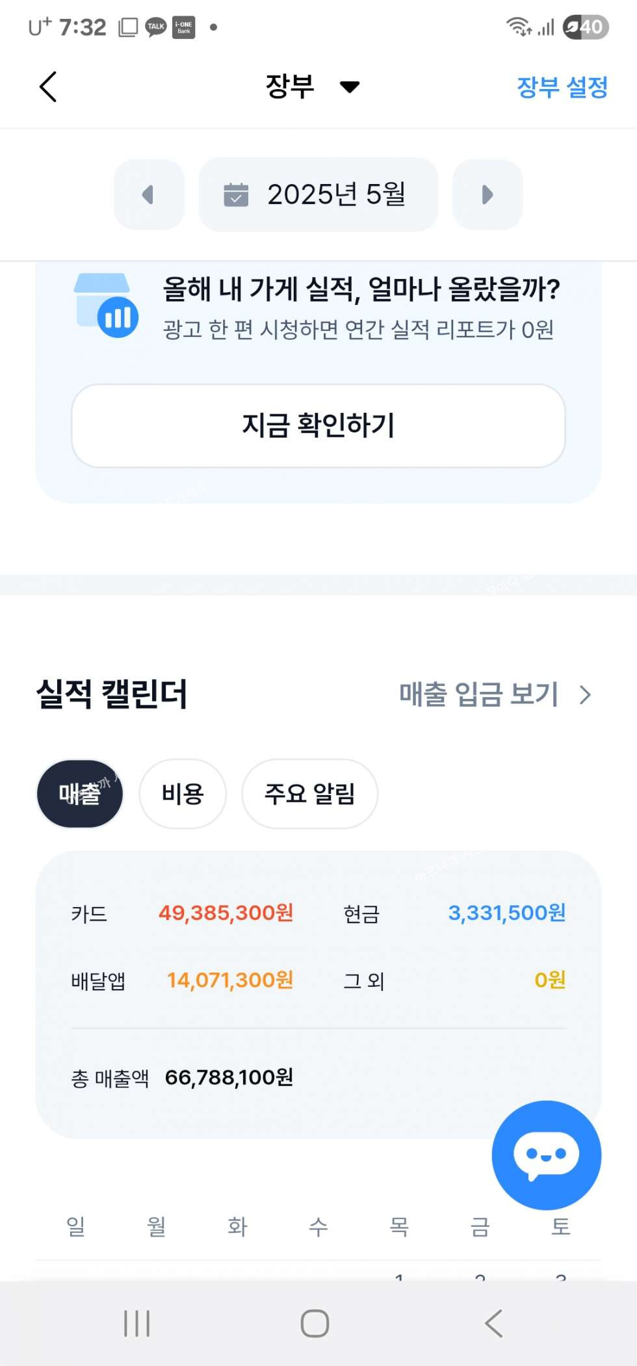Viewport: 637px width, 1366px height.
Task: Tap the store chart report icon
Action: [106, 305]
